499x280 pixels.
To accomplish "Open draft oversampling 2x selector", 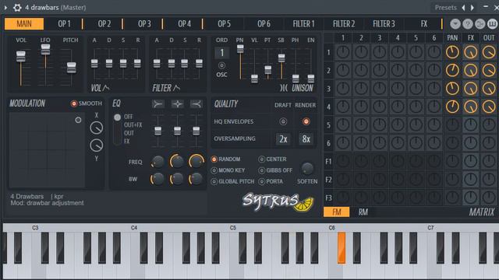I will [283, 138].
